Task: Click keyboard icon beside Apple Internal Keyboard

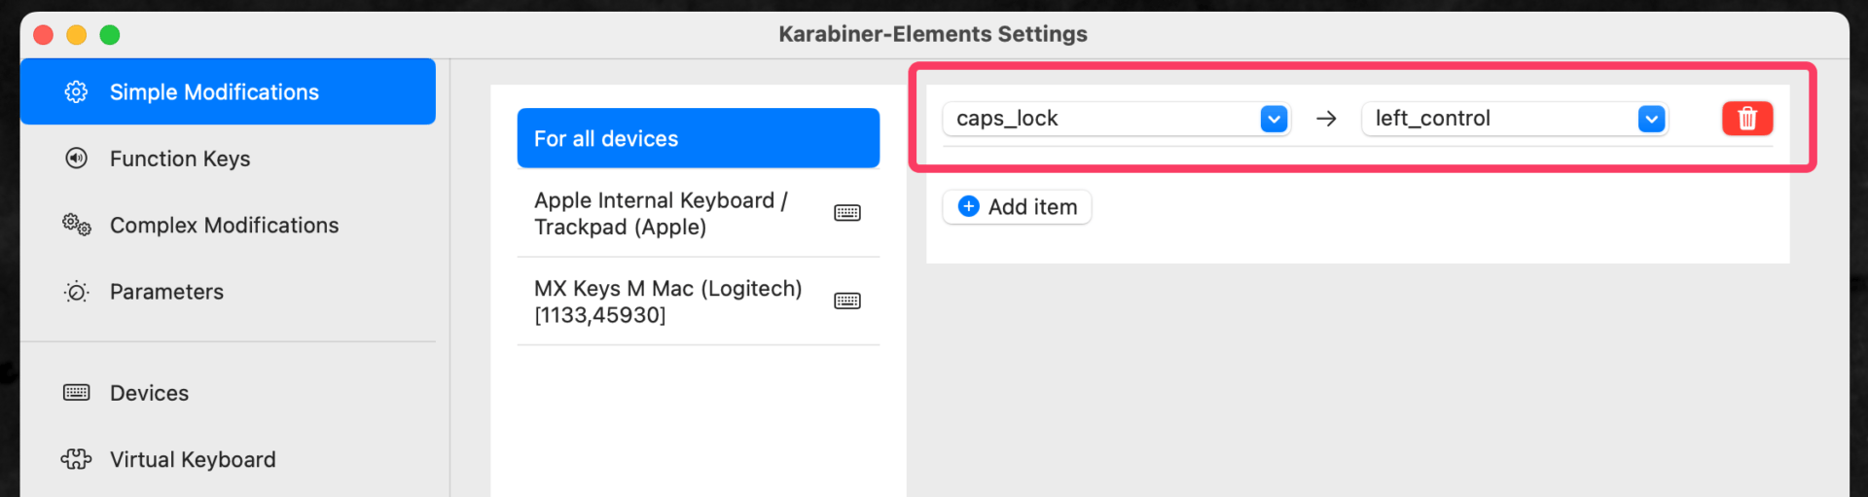Action: (x=847, y=213)
